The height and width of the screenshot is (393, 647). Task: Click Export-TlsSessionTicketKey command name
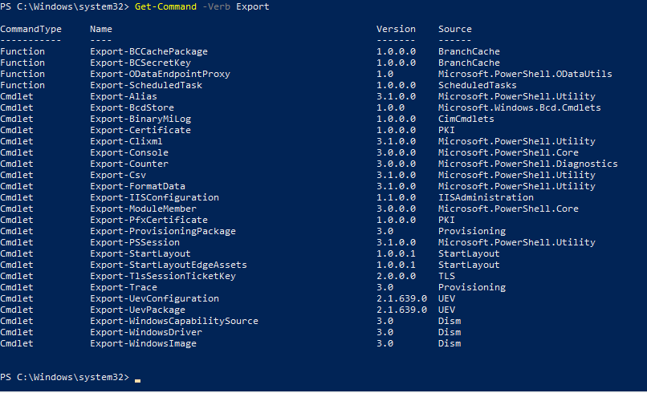[163, 276]
